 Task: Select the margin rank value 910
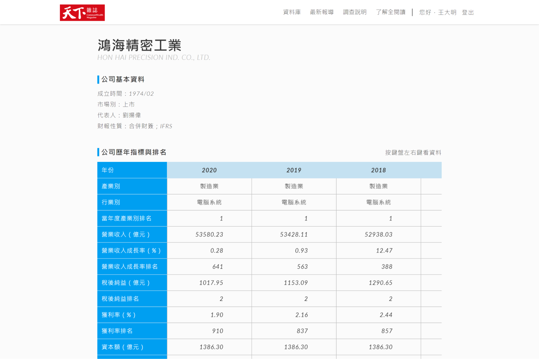click(218, 331)
